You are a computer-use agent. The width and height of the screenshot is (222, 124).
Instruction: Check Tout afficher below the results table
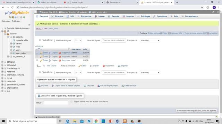[40, 72]
